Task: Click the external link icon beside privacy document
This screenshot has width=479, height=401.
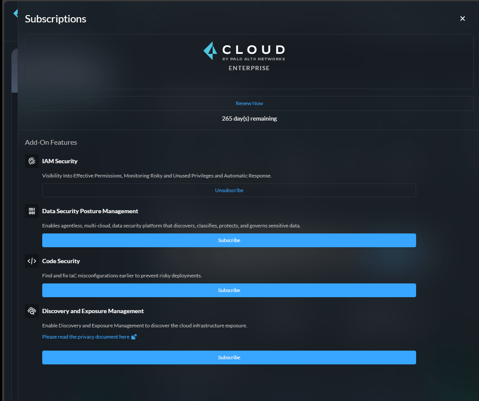Action: tap(134, 336)
